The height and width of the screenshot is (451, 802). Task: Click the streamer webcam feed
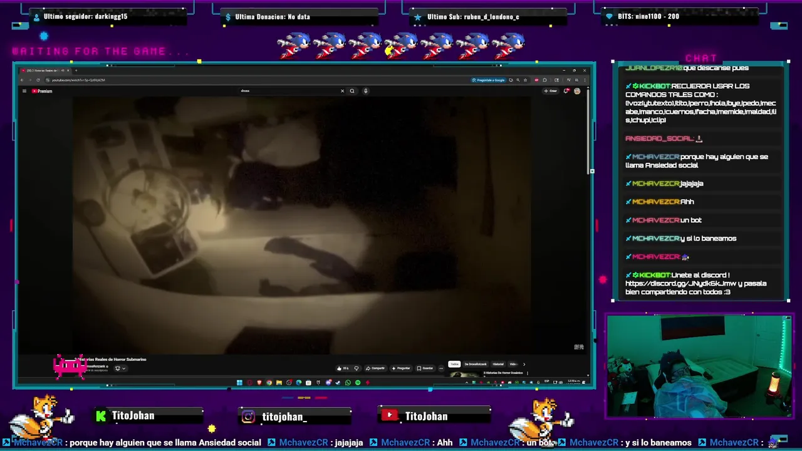[x=699, y=366]
